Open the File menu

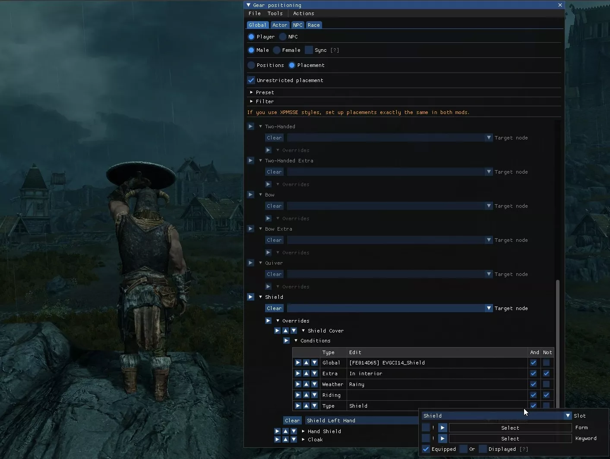pos(255,13)
